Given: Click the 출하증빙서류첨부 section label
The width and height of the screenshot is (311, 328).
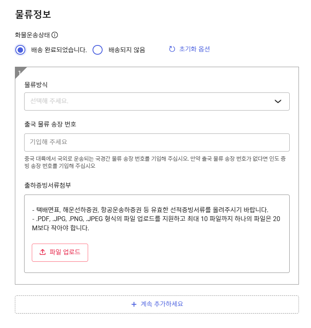Looking at the screenshot, I should pyautogui.click(x=48, y=185).
